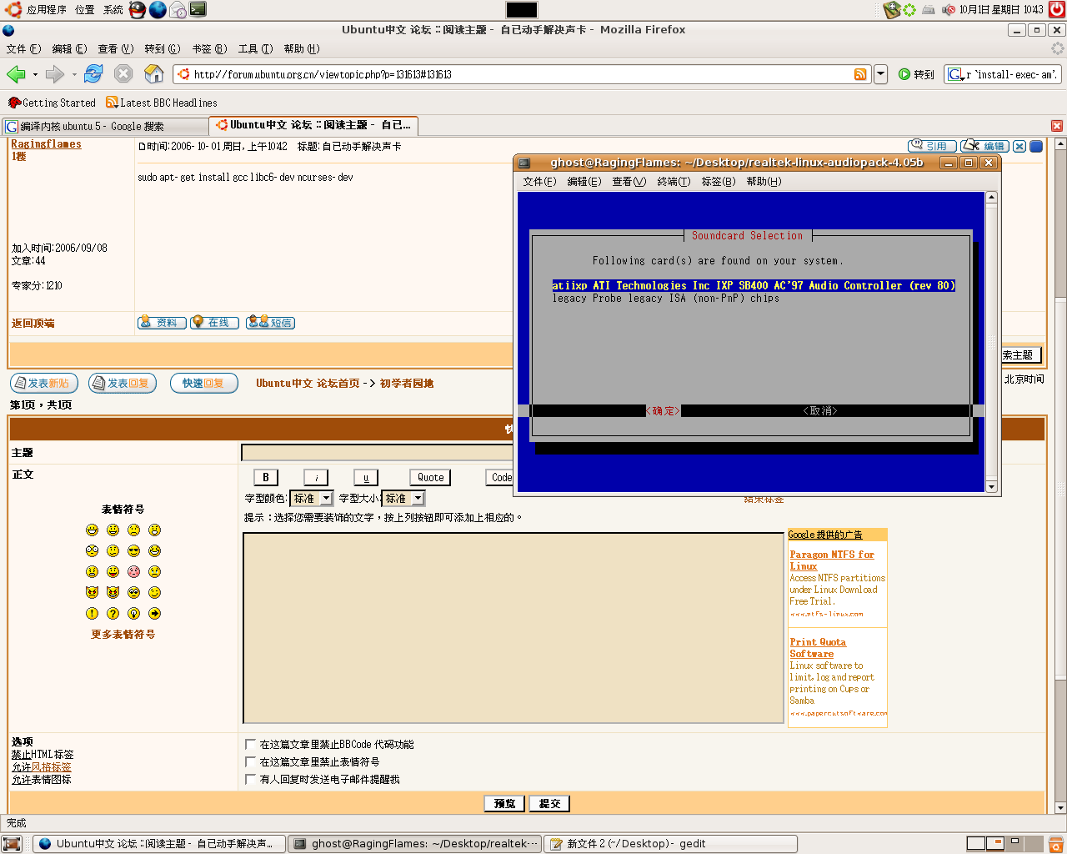
Task: Open the mail client icon in top panel
Action: point(178,10)
